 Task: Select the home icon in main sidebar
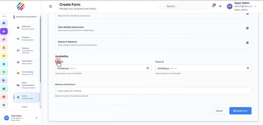pos(4,23)
